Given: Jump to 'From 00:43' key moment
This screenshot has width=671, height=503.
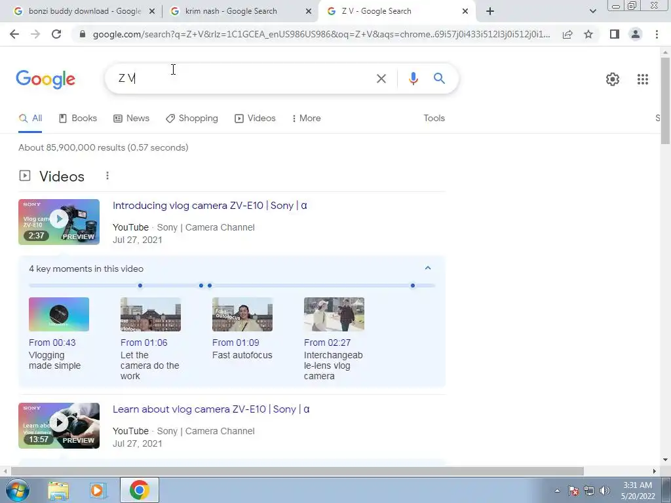Looking at the screenshot, I should 52,343.
